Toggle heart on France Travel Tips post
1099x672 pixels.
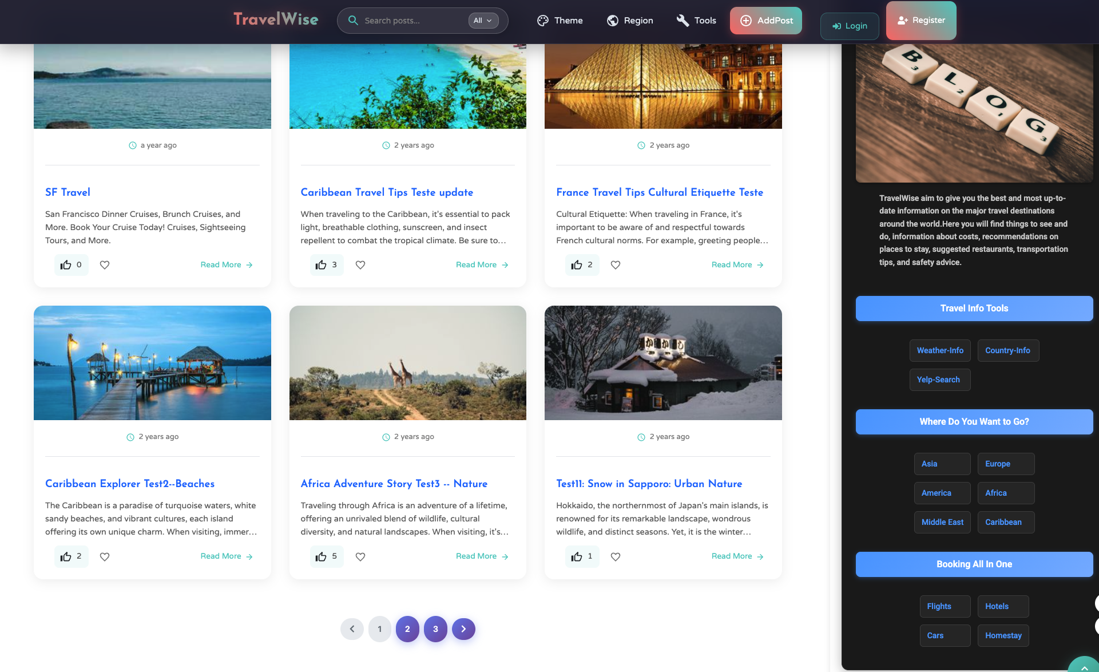(x=616, y=265)
